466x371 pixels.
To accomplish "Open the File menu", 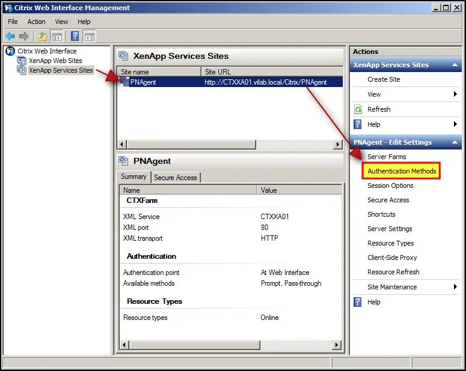I will [x=13, y=22].
